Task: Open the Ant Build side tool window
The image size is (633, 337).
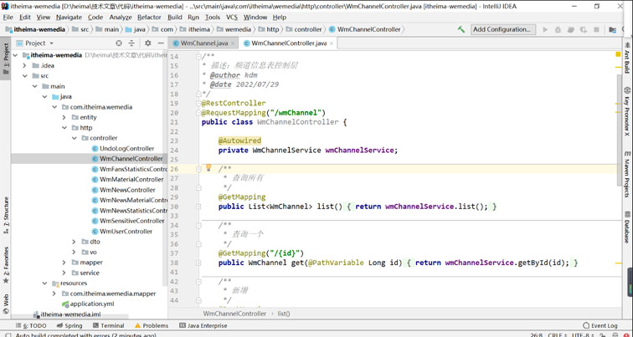Action: click(x=627, y=57)
